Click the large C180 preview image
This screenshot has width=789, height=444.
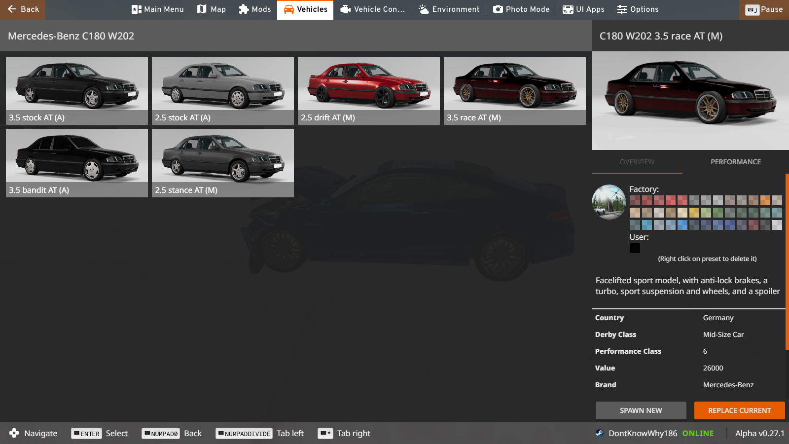pos(690,101)
